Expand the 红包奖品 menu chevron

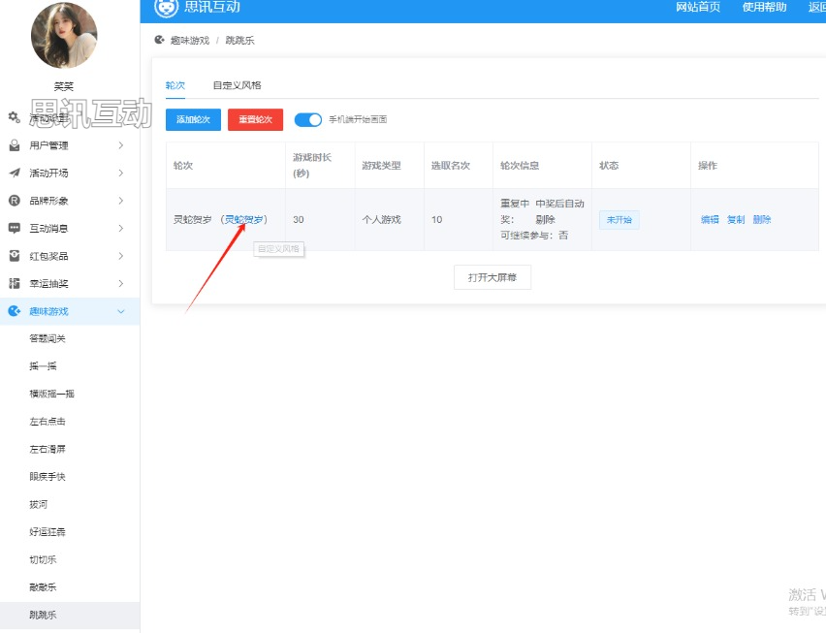point(121,256)
